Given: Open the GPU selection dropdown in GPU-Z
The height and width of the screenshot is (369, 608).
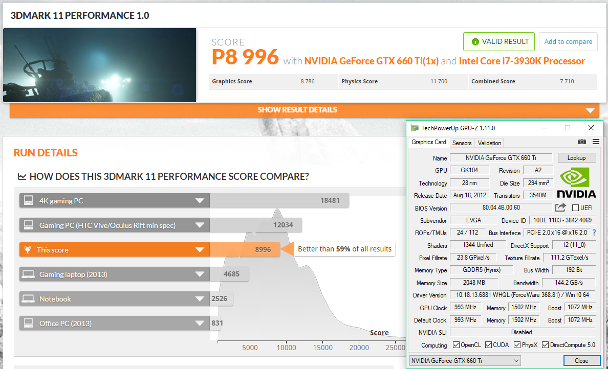Looking at the screenshot, I should point(465,361).
